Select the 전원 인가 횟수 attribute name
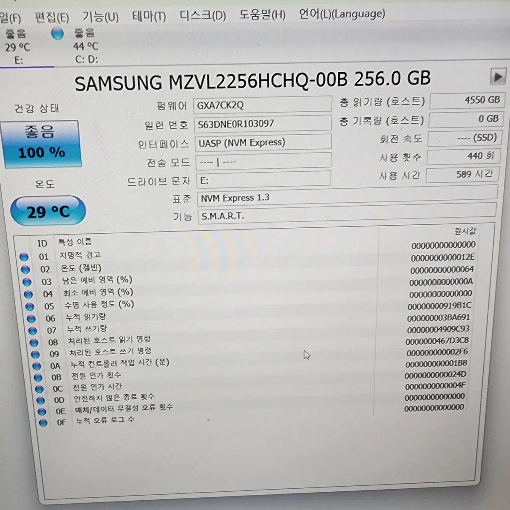Screen dimensions: 510x510 96,376
